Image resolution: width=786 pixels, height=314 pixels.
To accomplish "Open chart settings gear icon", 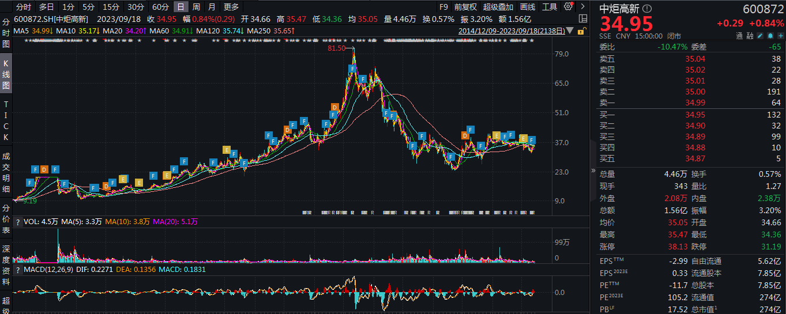I will tap(569, 7).
